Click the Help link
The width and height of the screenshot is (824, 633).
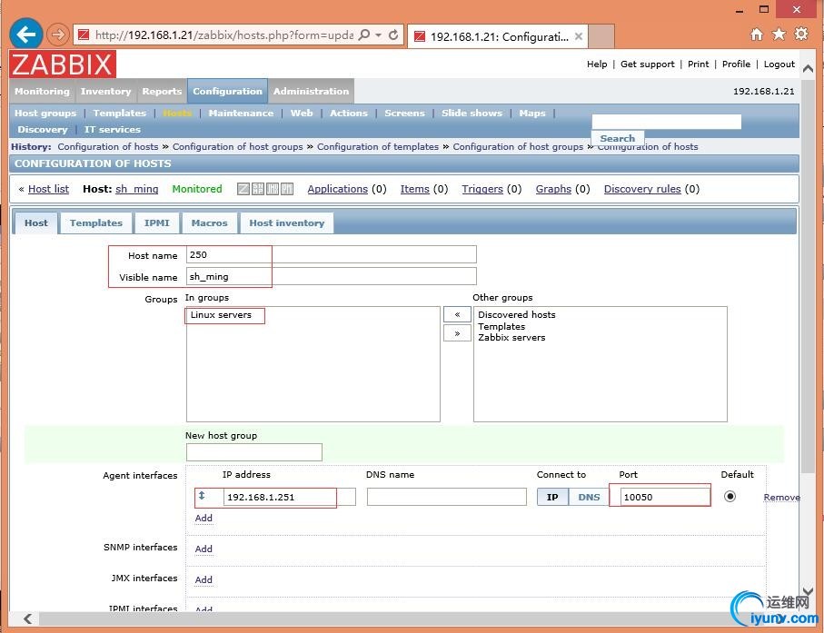tap(597, 64)
